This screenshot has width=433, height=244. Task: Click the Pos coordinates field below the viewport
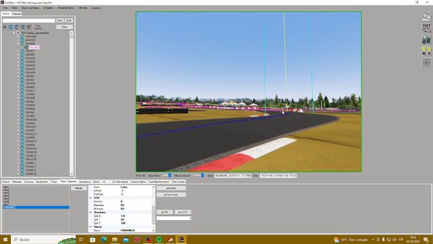[x=278, y=176]
